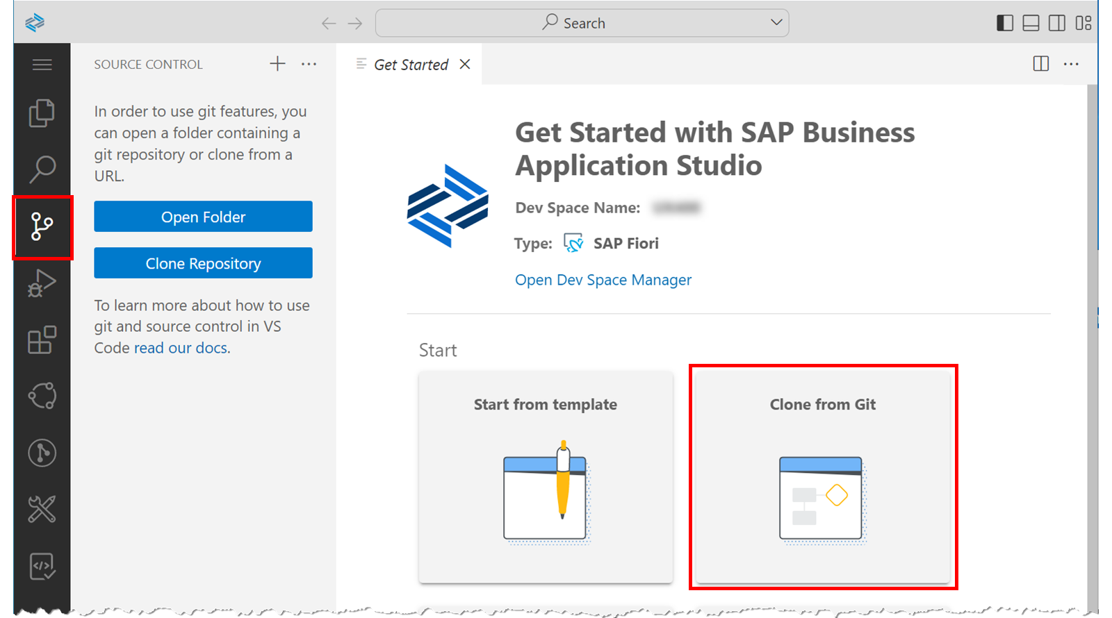1112x618 pixels.
Task: Click the Open Folder button
Action: coord(203,217)
